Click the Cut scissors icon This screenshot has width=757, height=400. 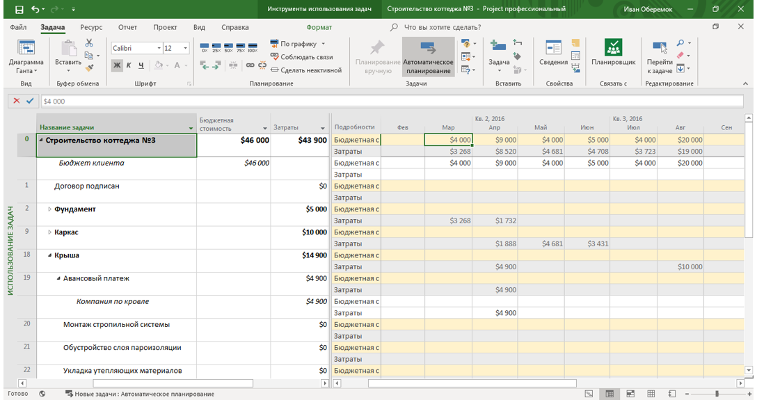click(89, 43)
